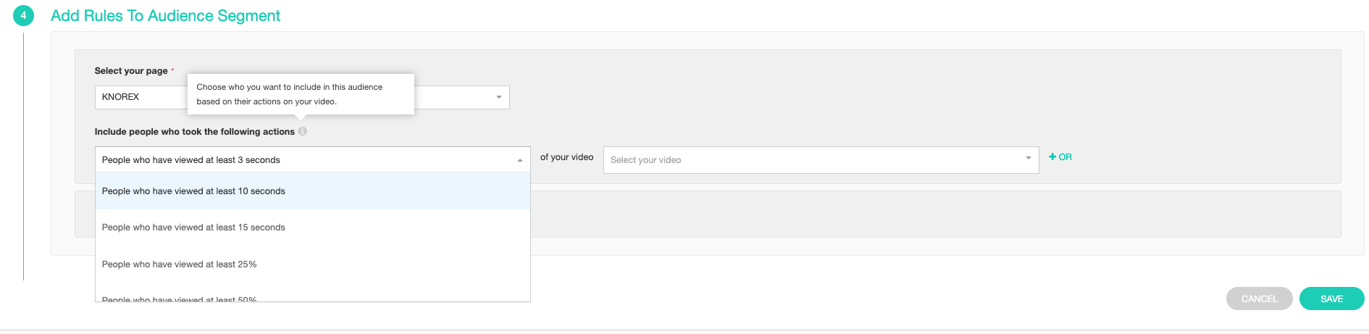
Task: Click the tooltip text about audience actions
Action: pos(289,94)
